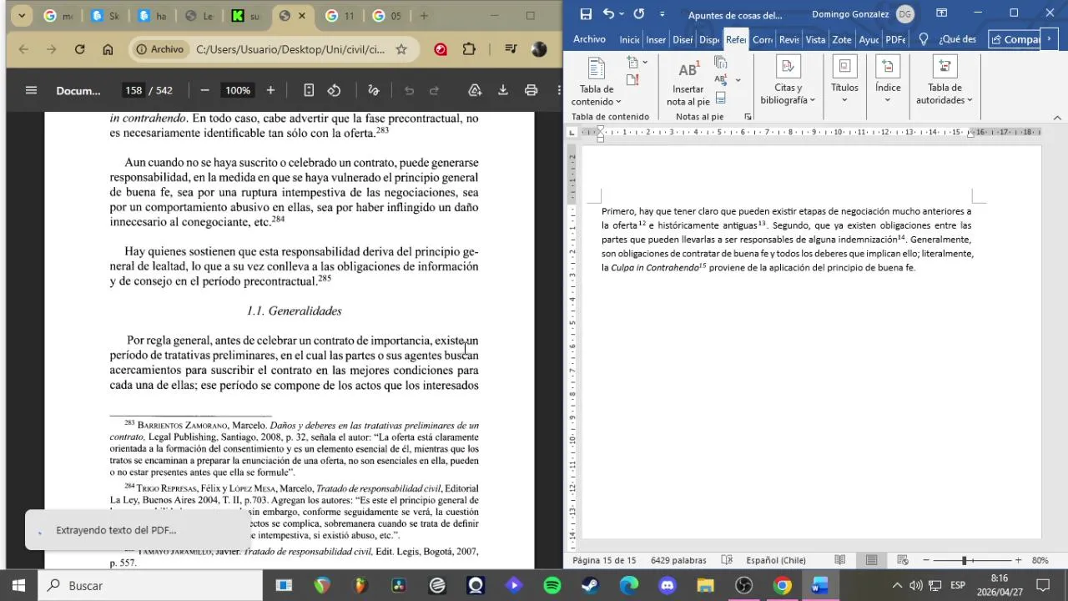Click the fit to page icon in PDF toolbar
The width and height of the screenshot is (1068, 601).
point(309,90)
